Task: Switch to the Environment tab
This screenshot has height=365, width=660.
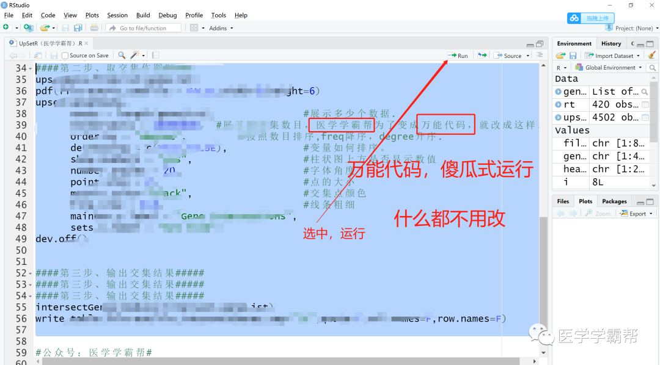Action: (x=574, y=43)
